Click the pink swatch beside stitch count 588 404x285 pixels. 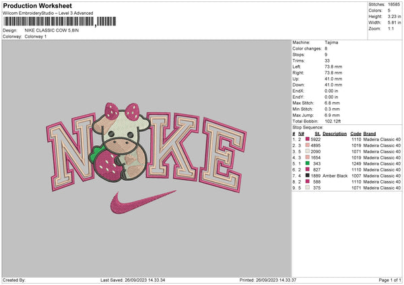click(308, 181)
